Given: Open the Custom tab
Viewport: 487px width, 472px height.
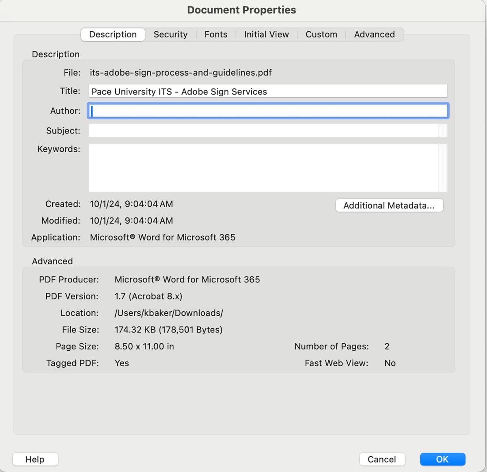Looking at the screenshot, I should pyautogui.click(x=321, y=34).
